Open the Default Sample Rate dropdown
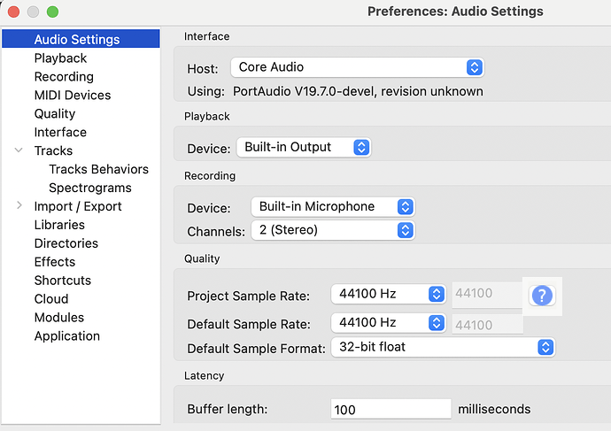Image resolution: width=611 pixels, height=431 pixels. 389,323
